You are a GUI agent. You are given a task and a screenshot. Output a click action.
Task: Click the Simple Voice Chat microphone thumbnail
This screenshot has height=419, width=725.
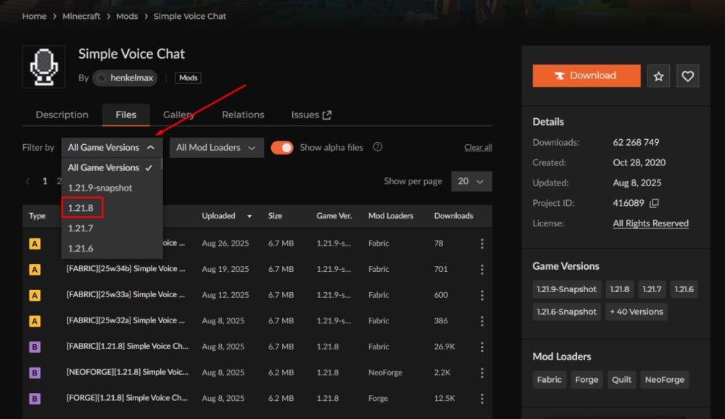[x=43, y=67]
